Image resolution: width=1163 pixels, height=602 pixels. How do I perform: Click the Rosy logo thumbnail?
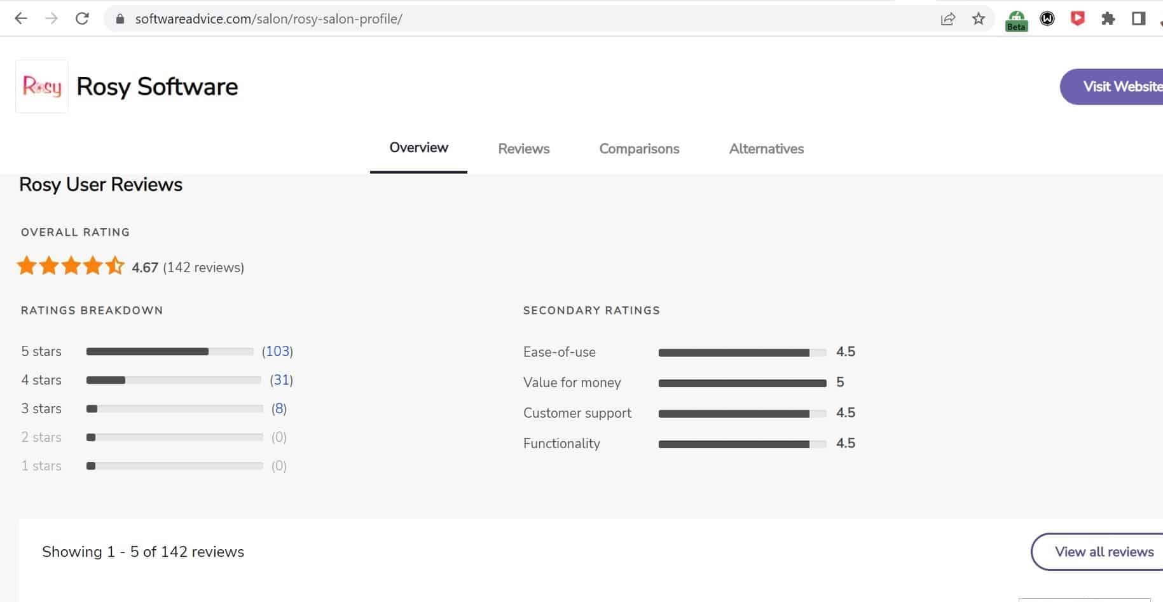pos(42,86)
